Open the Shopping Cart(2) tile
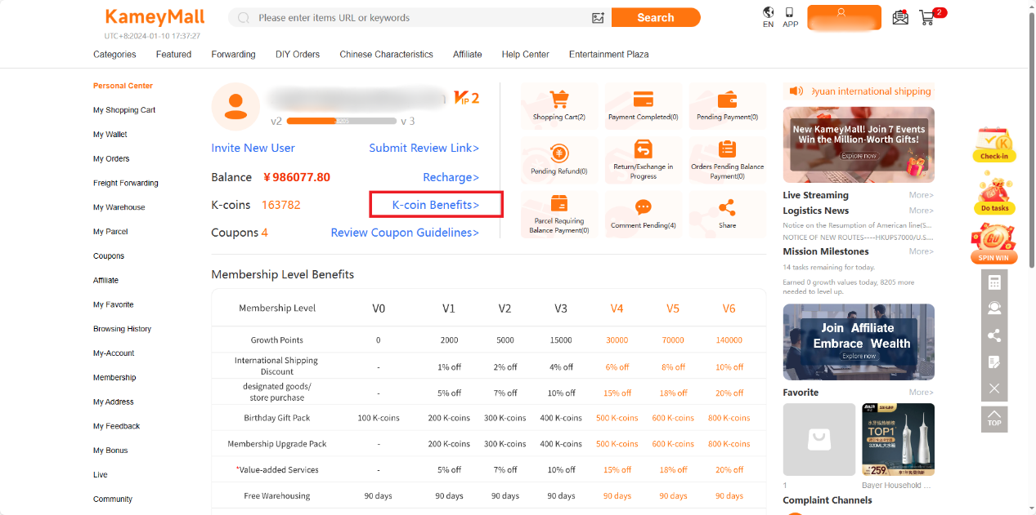 tap(559, 106)
